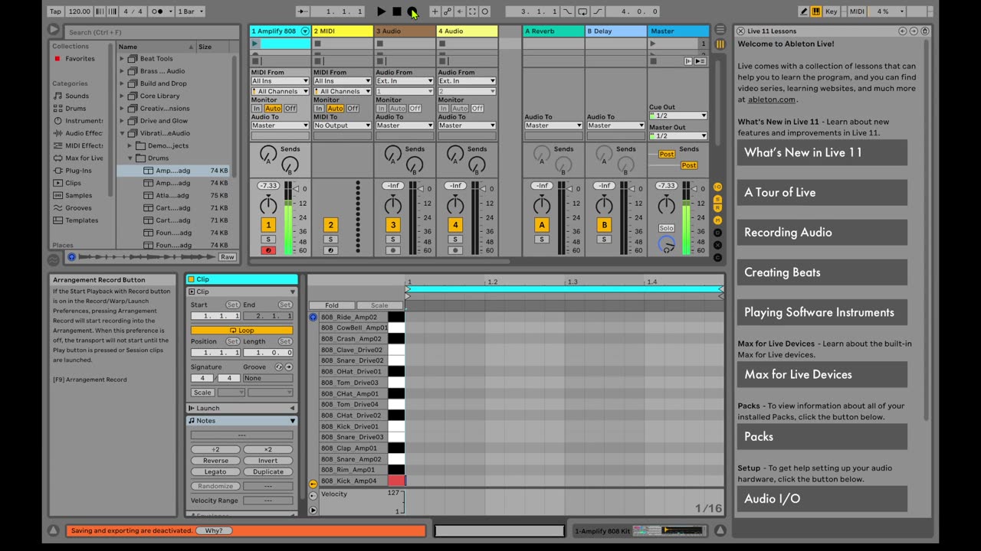Select Plug-Ins category in the browser
This screenshot has width=981, height=551.
click(x=78, y=171)
